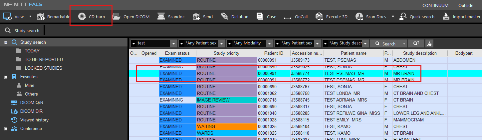Sort by the Bodypart column header
Screen dimensions: 482x140
click(464, 53)
